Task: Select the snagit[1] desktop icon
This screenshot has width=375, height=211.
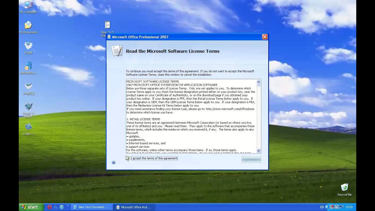Action: pyautogui.click(x=28, y=89)
